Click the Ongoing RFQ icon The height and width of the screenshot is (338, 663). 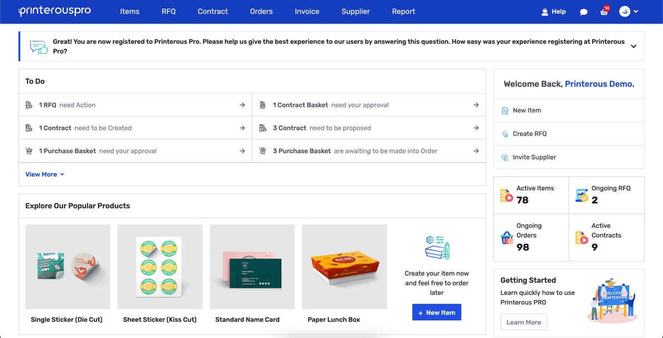(x=581, y=195)
